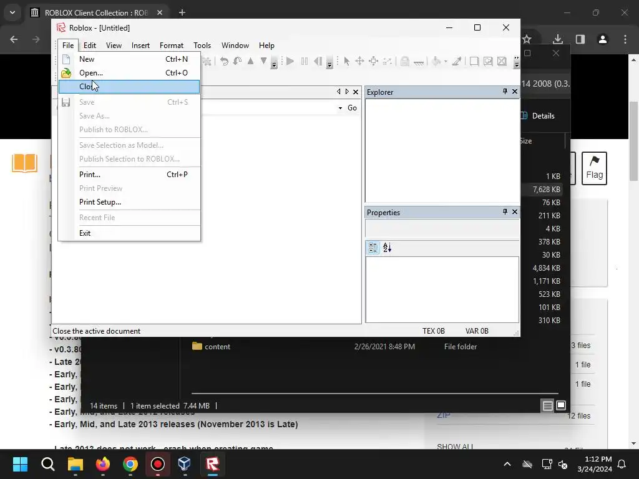Click the up triangle icon in toolbar
Viewport: 639px width, 479px height.
pos(251,61)
